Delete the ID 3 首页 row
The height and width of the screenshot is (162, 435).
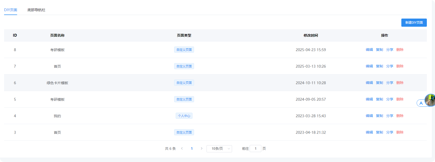click(x=400, y=132)
